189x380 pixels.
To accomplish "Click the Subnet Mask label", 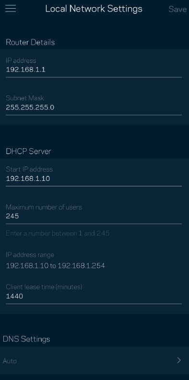I will tap(25, 98).
